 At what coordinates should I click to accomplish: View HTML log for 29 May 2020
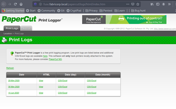[41, 80]
